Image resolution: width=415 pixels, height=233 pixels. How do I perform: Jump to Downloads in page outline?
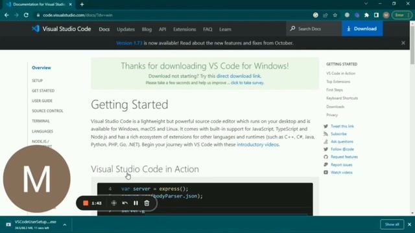pos(335,107)
